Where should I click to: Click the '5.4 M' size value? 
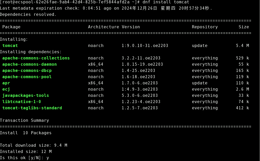point(242,46)
